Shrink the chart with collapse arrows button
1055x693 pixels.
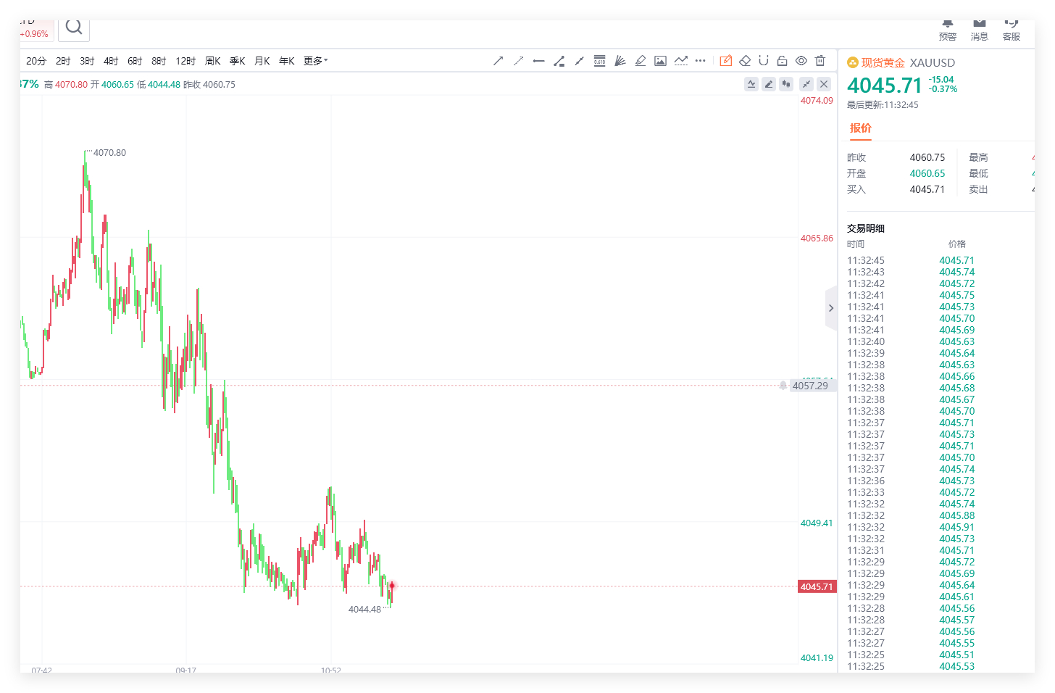[x=806, y=84]
